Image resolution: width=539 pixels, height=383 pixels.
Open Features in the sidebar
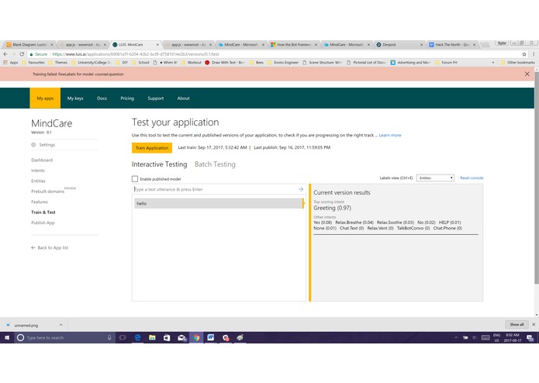[x=40, y=202]
